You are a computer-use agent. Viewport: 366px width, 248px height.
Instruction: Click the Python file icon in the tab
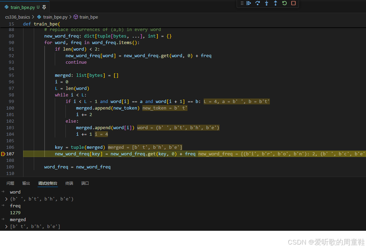[x=7, y=7]
